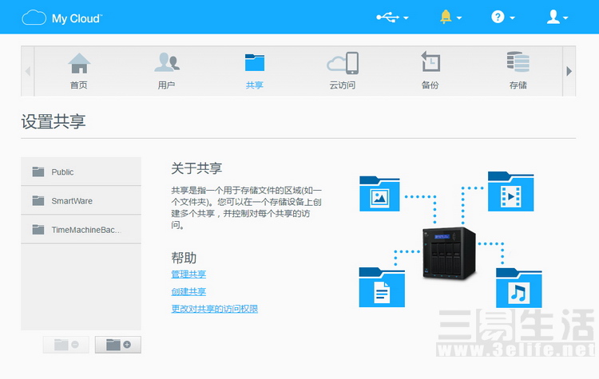Select the Public share
The image size is (599, 379).
[x=81, y=172]
